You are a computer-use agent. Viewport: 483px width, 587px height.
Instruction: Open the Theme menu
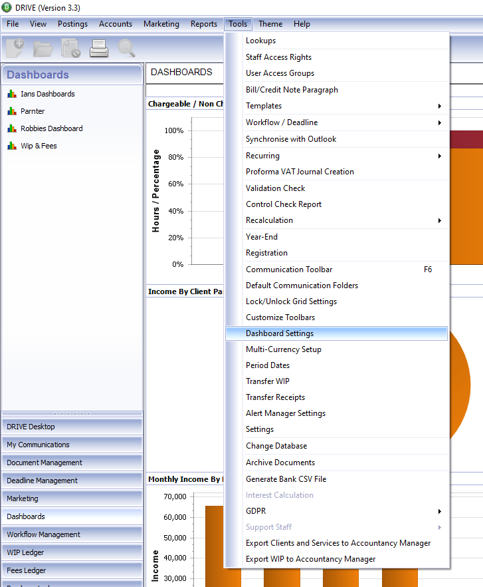(x=270, y=24)
